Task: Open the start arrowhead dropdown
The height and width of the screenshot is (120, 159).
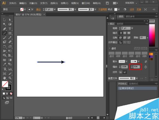Action: point(127,61)
